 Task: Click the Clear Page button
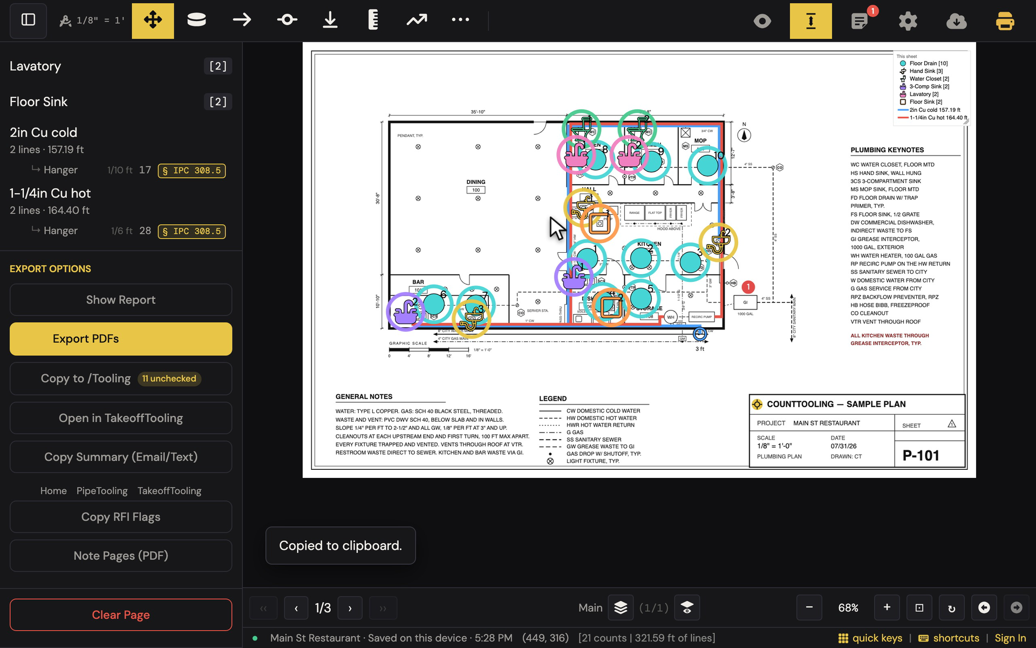click(x=121, y=615)
